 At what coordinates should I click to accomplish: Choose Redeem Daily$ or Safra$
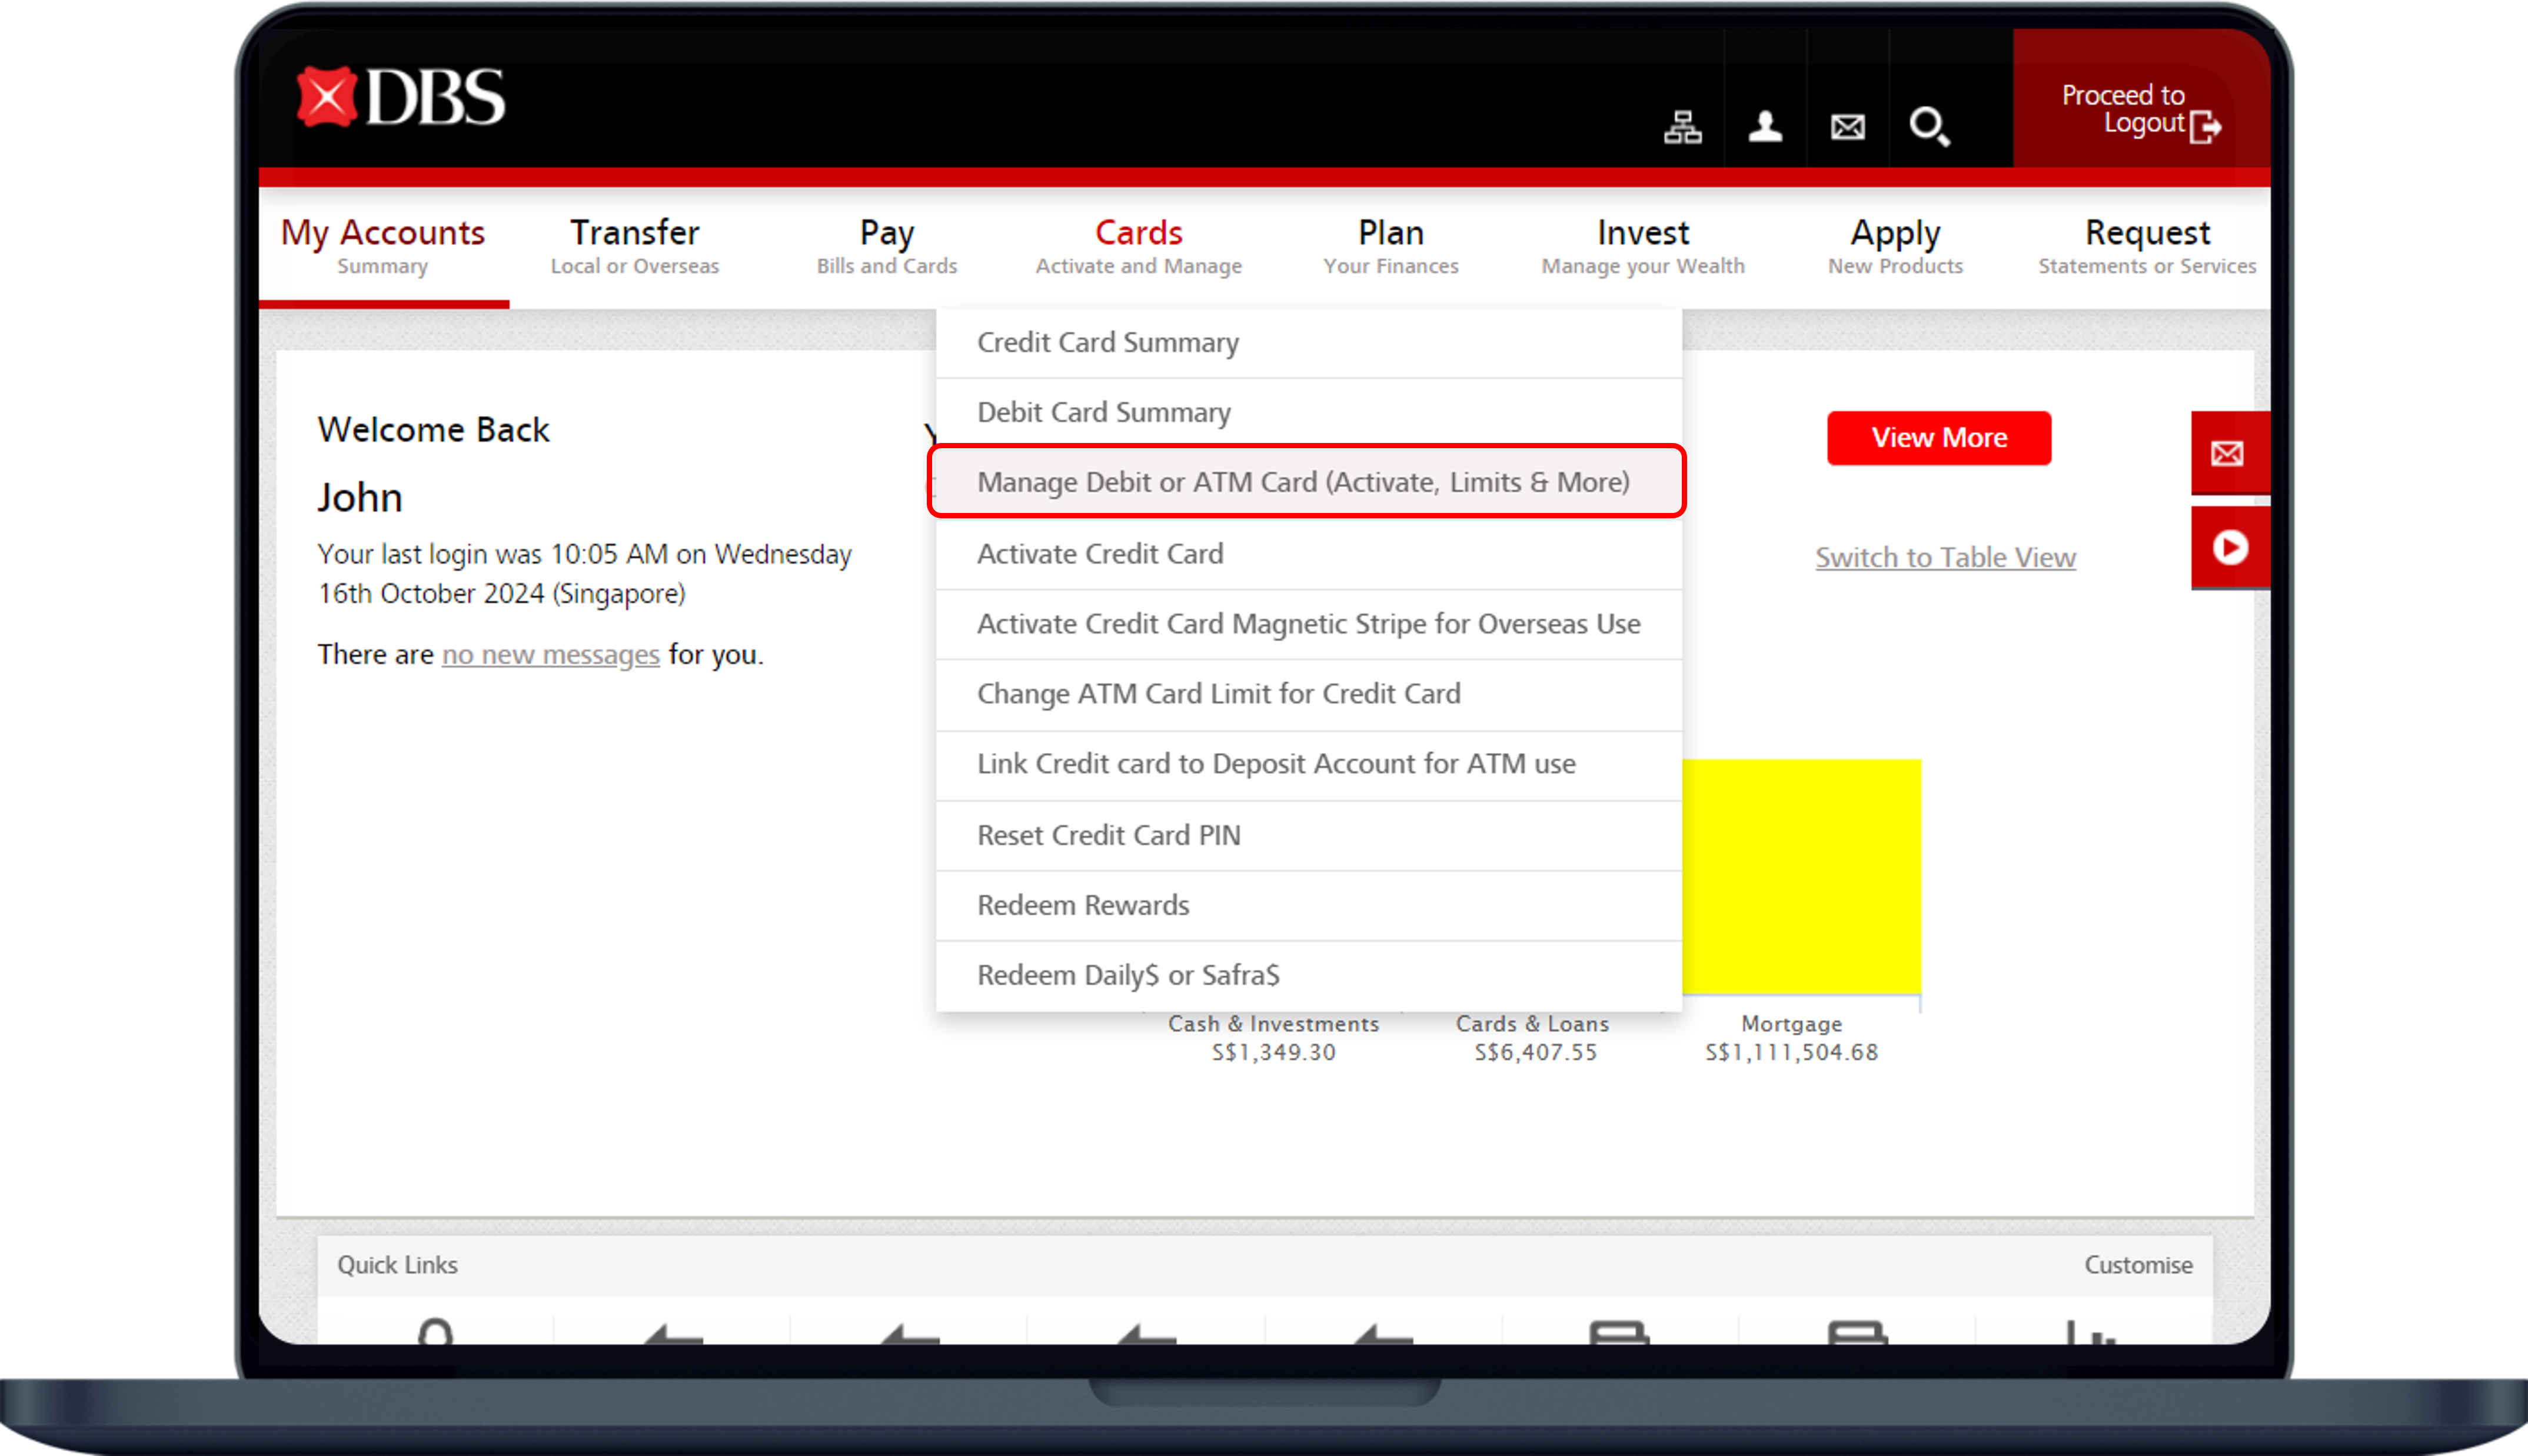pyautogui.click(x=1308, y=976)
